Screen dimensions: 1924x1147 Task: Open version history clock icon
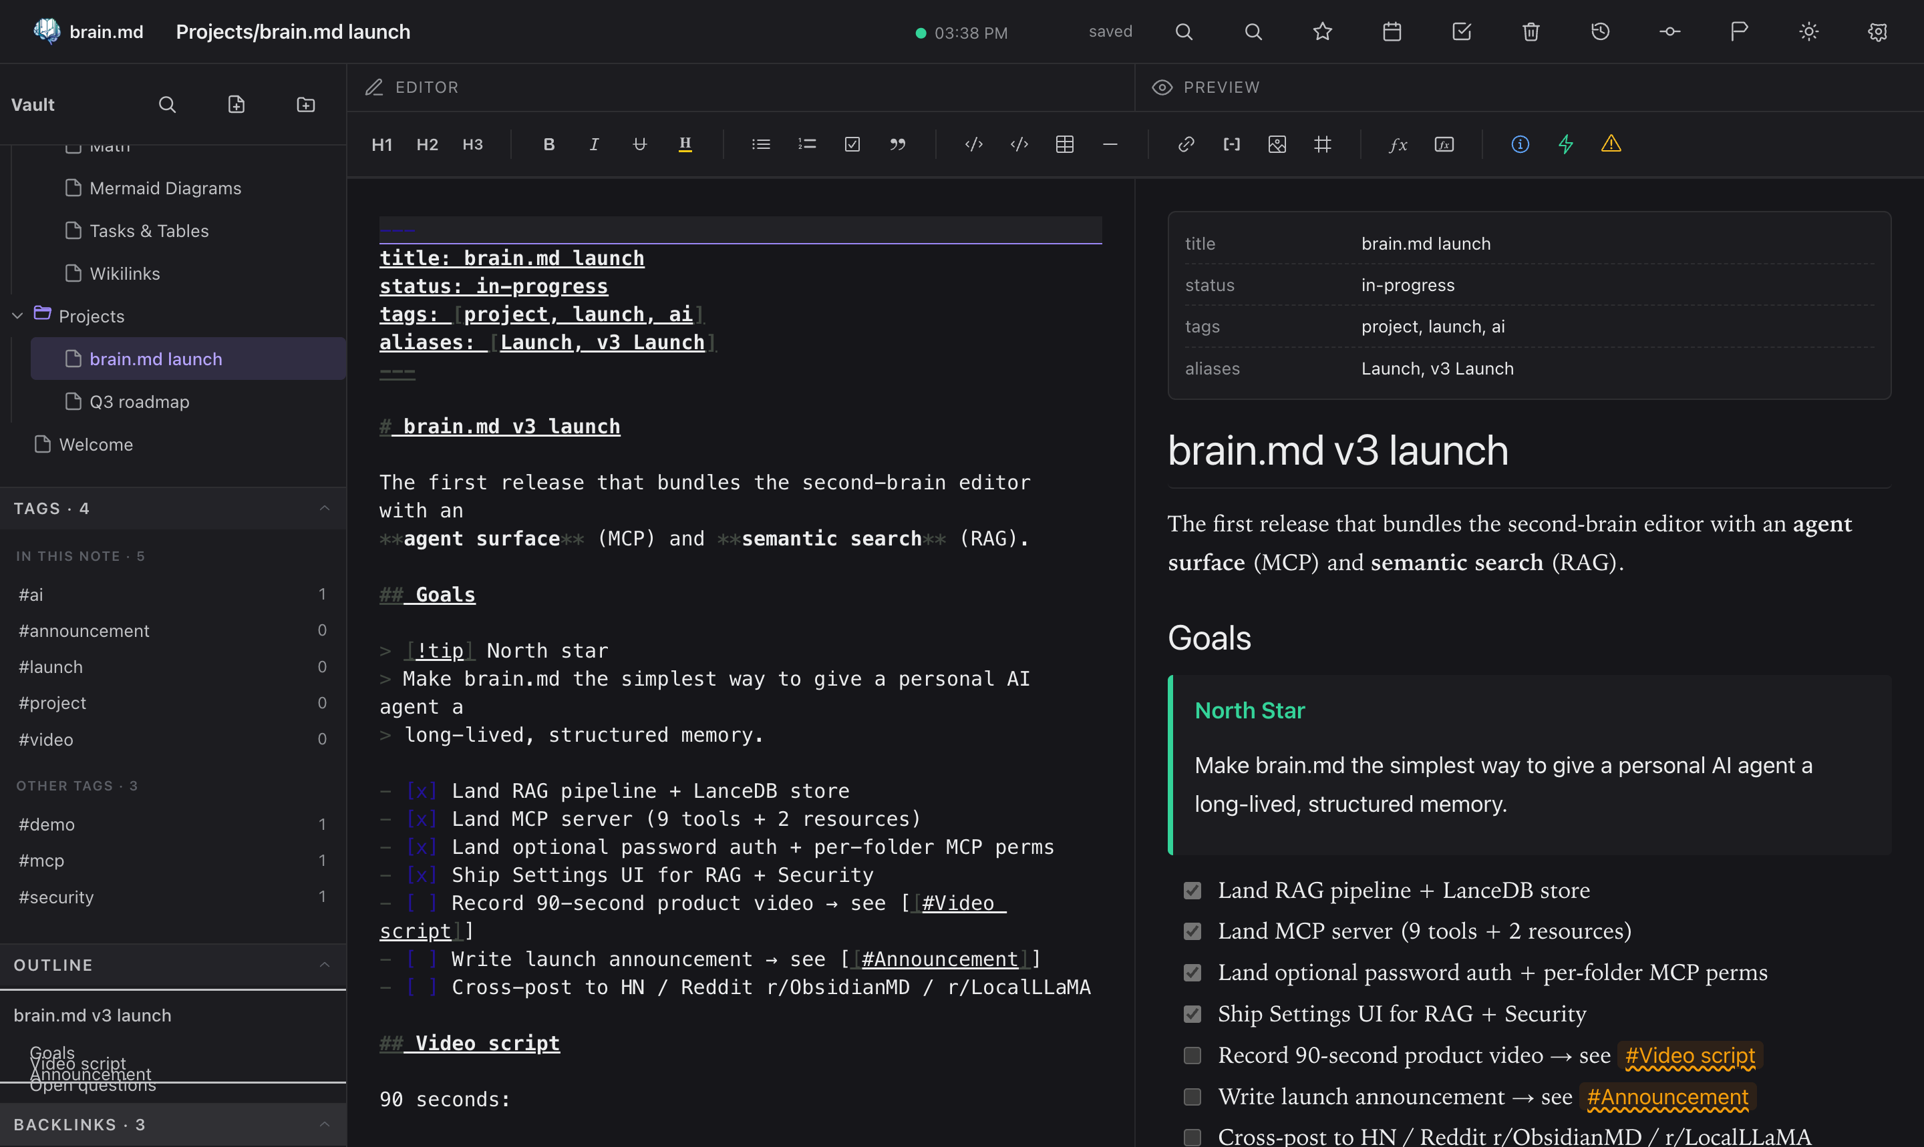pos(1600,31)
